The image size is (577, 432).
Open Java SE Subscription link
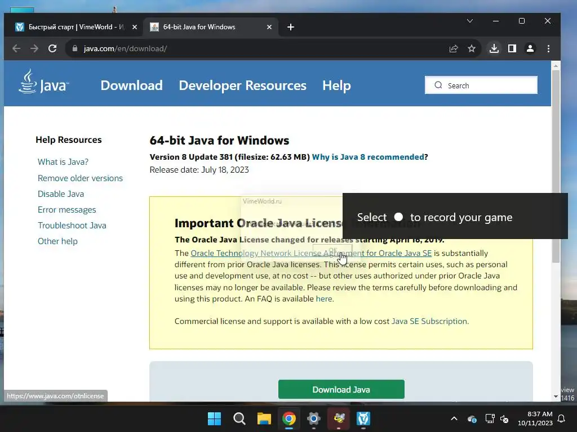(x=429, y=321)
